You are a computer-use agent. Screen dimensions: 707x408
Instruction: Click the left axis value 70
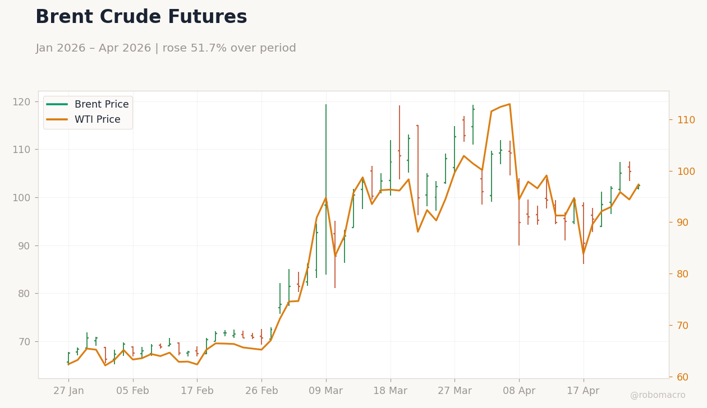[x=24, y=342]
